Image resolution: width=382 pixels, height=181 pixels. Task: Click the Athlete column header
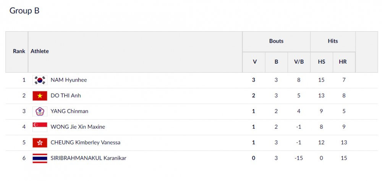tap(40, 51)
